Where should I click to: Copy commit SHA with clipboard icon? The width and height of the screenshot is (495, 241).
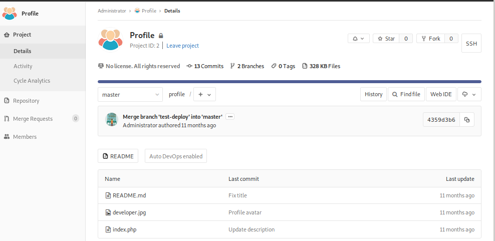(467, 120)
